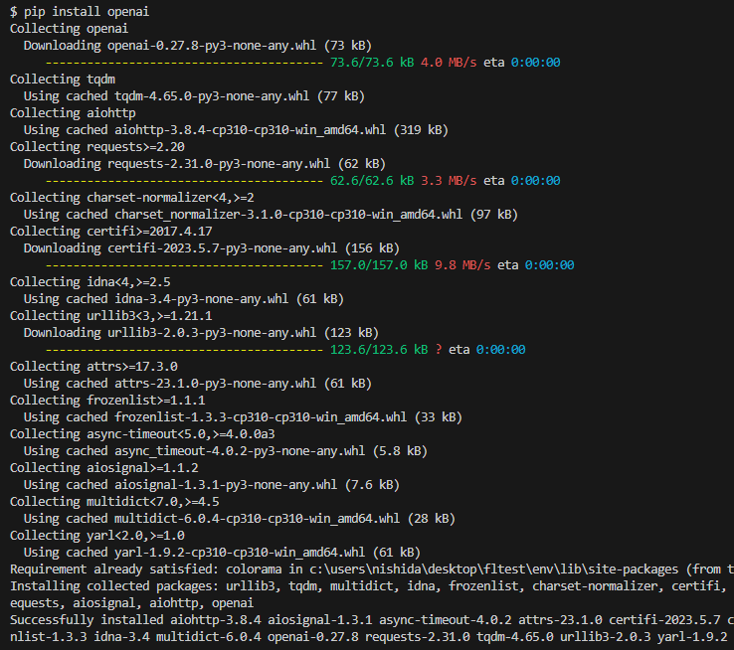
Task: Click 'charset_normalizer-3.1.0-cp310-cp310-win_amd64.whl' filename
Action: (288, 214)
